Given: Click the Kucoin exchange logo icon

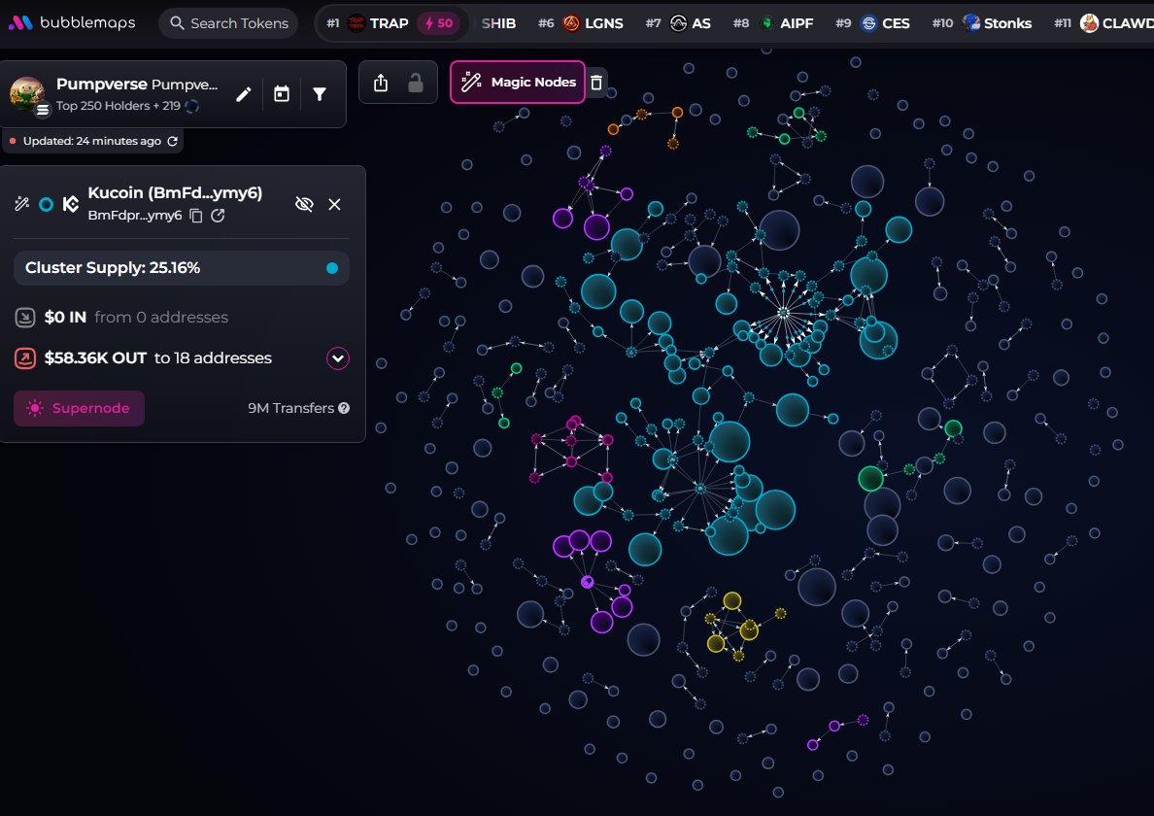Looking at the screenshot, I should (71, 204).
